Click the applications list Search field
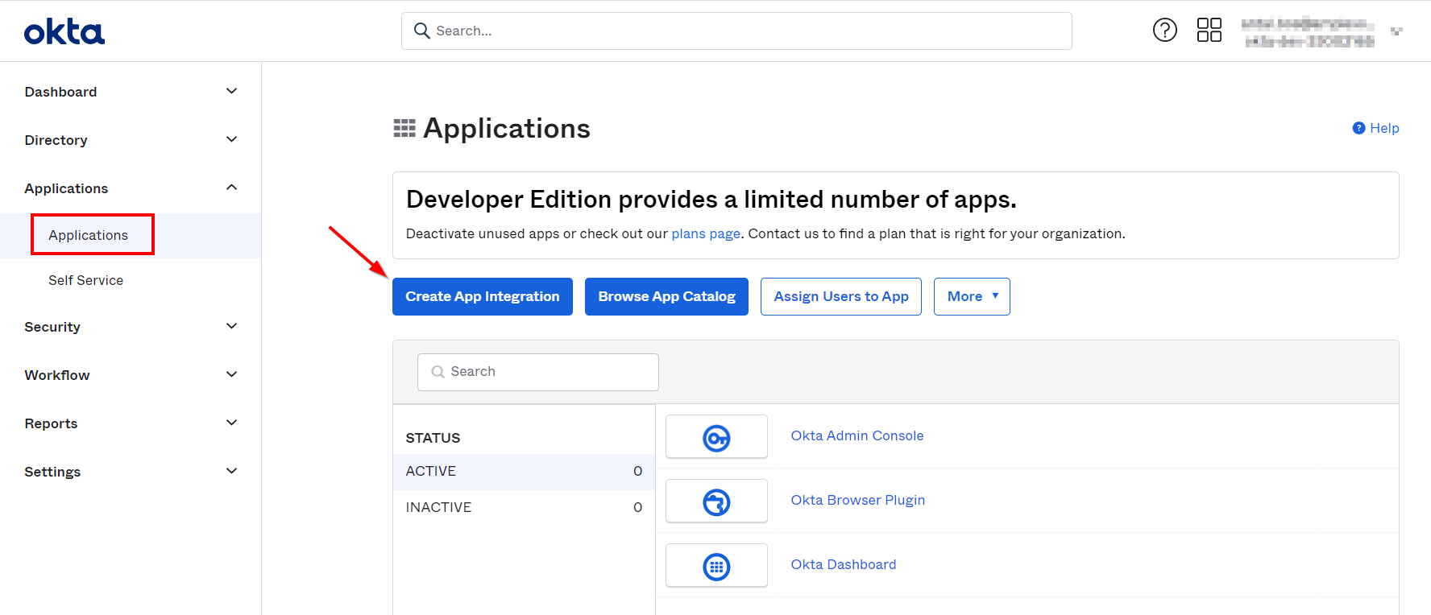Screen dimensions: 1431x615 pyautogui.click(x=538, y=372)
